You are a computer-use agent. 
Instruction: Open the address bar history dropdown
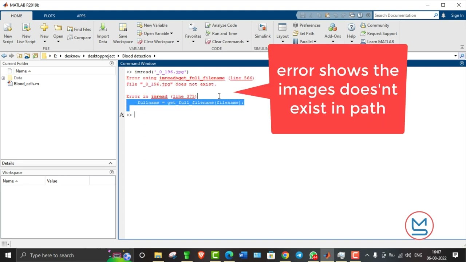click(455, 56)
